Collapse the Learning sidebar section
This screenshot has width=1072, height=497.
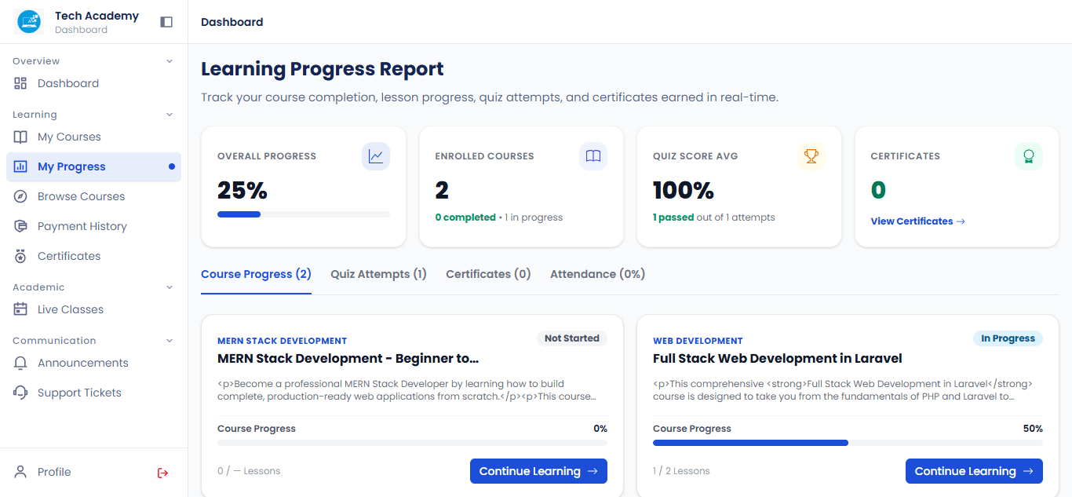click(170, 115)
